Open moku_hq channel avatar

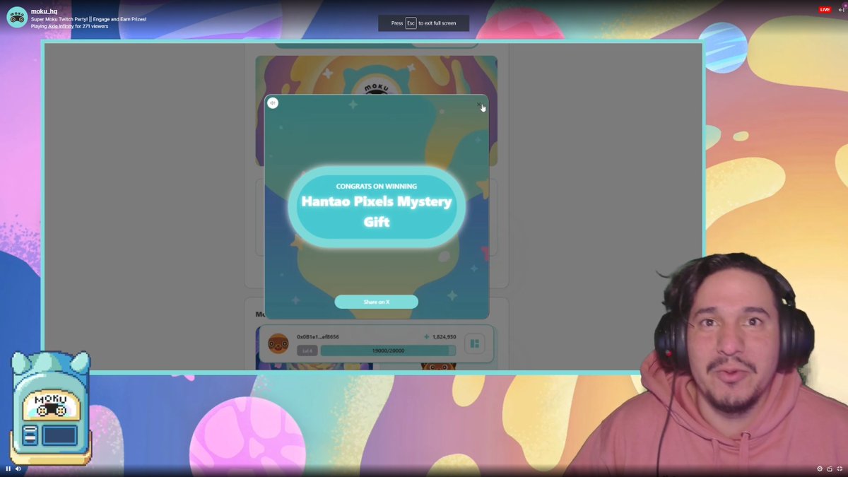click(17, 17)
